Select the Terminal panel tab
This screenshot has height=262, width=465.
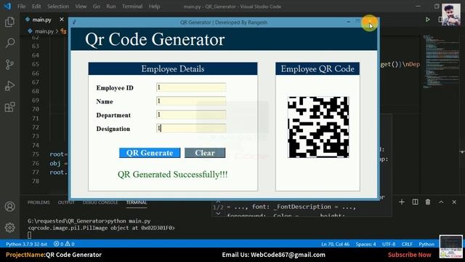(x=137, y=202)
